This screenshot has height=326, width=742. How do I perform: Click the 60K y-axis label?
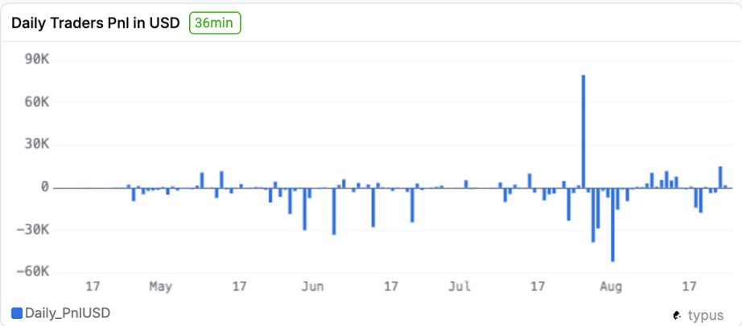tap(38, 103)
